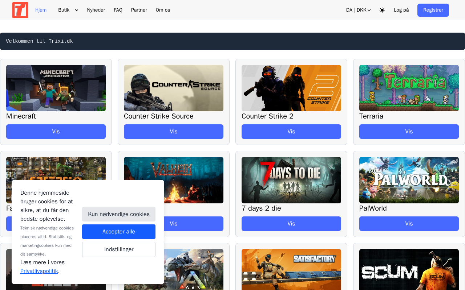The width and height of the screenshot is (465, 290).
Task: Open the Privatlivspolitik link
Action: click(39, 271)
